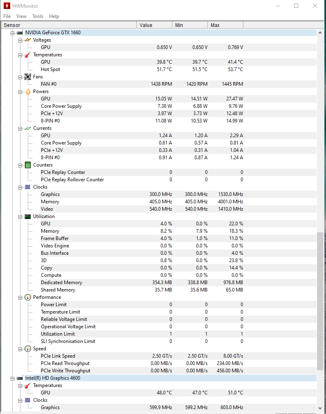Click the scrollbar down arrow

point(320,408)
